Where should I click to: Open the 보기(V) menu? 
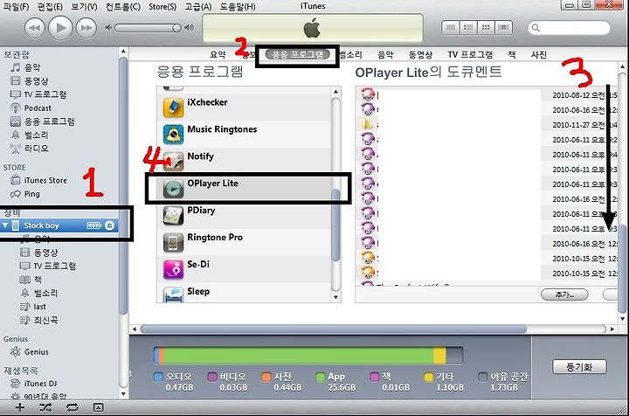[x=84, y=6]
